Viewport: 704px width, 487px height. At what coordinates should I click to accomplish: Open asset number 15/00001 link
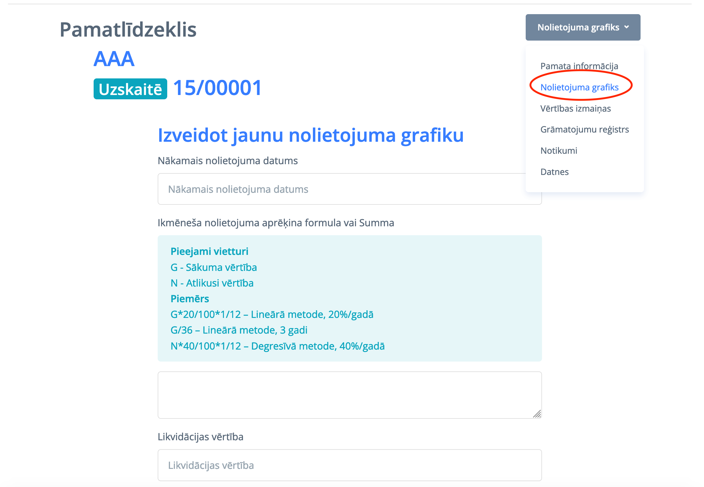click(x=217, y=88)
